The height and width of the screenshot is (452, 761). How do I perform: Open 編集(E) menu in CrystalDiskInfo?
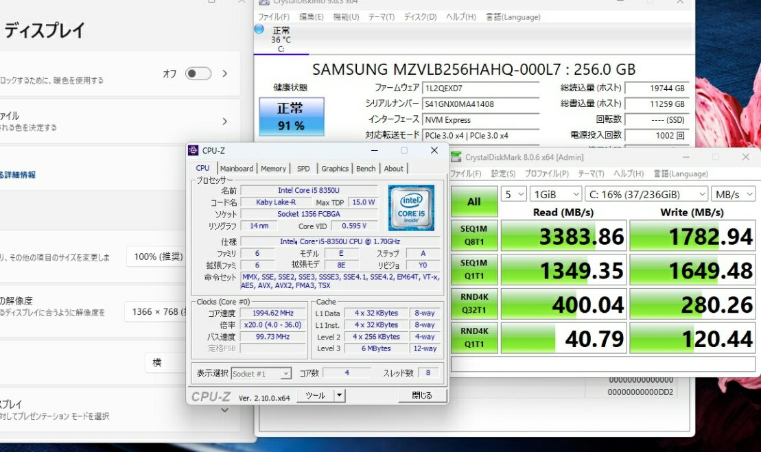(x=311, y=17)
